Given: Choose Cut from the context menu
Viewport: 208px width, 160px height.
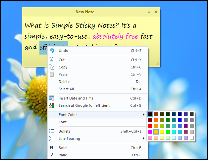Looking at the screenshot, I should [x=98, y=60].
